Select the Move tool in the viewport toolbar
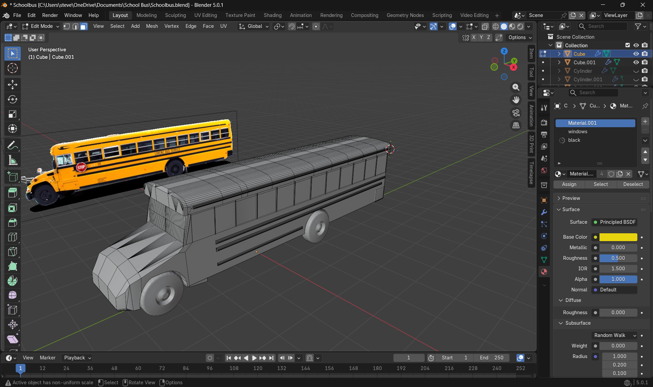The height and width of the screenshot is (387, 653). [13, 84]
